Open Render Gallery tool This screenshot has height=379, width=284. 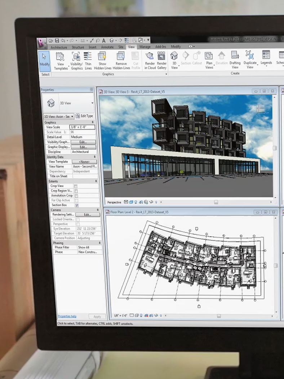tap(161, 61)
